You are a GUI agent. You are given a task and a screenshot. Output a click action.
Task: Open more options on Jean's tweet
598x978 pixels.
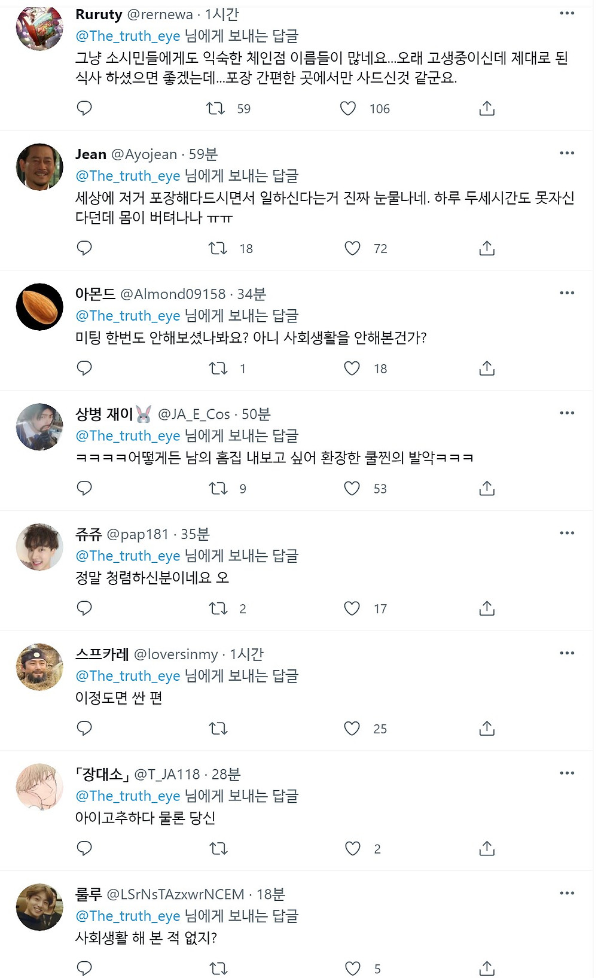566,153
